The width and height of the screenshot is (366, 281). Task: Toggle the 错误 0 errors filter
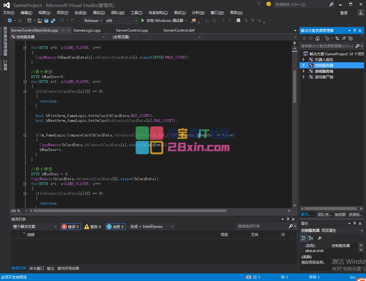[71, 227]
